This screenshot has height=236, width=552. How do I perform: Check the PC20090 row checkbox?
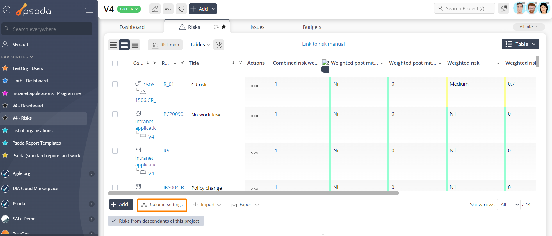point(115,114)
